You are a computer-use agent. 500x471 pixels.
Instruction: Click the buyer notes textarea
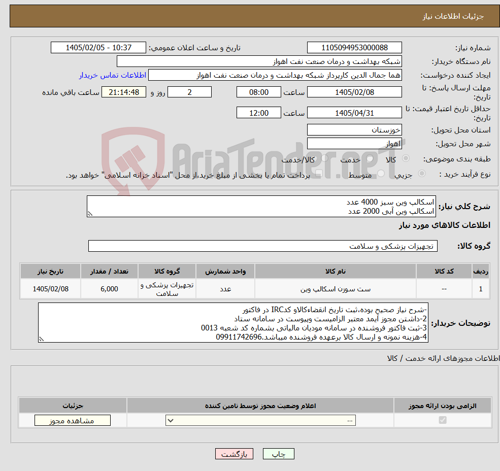pos(233,323)
